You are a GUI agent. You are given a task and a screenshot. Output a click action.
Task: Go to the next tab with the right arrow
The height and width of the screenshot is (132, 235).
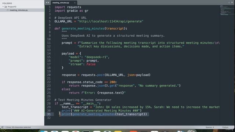click(x=48, y=3)
